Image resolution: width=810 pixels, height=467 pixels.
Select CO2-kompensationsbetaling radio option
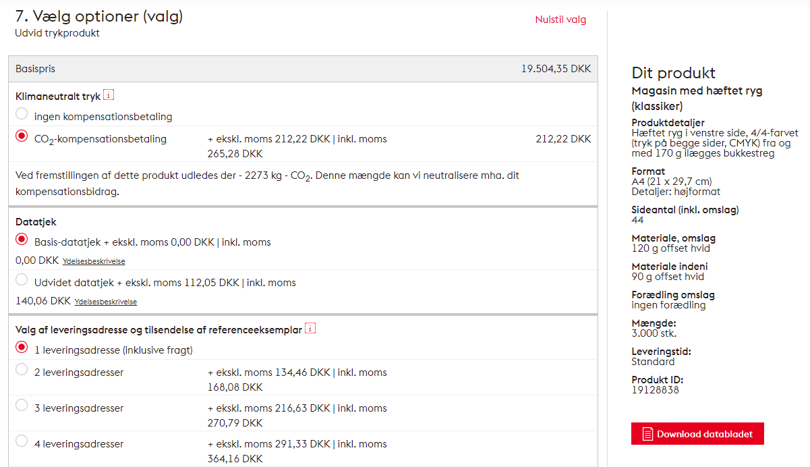click(22, 136)
